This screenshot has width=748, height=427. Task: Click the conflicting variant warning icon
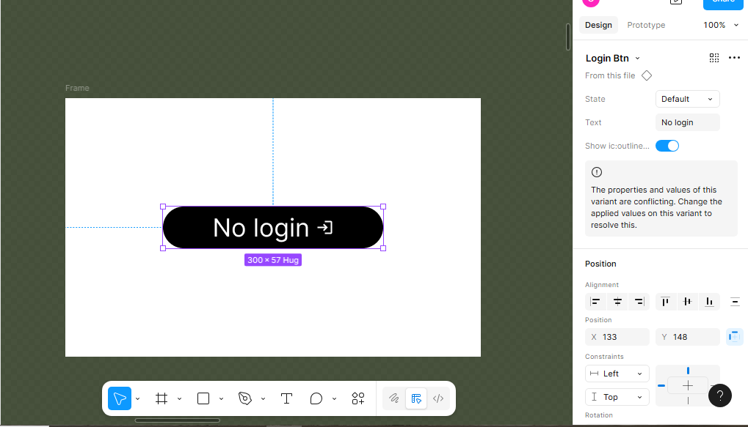tap(597, 172)
